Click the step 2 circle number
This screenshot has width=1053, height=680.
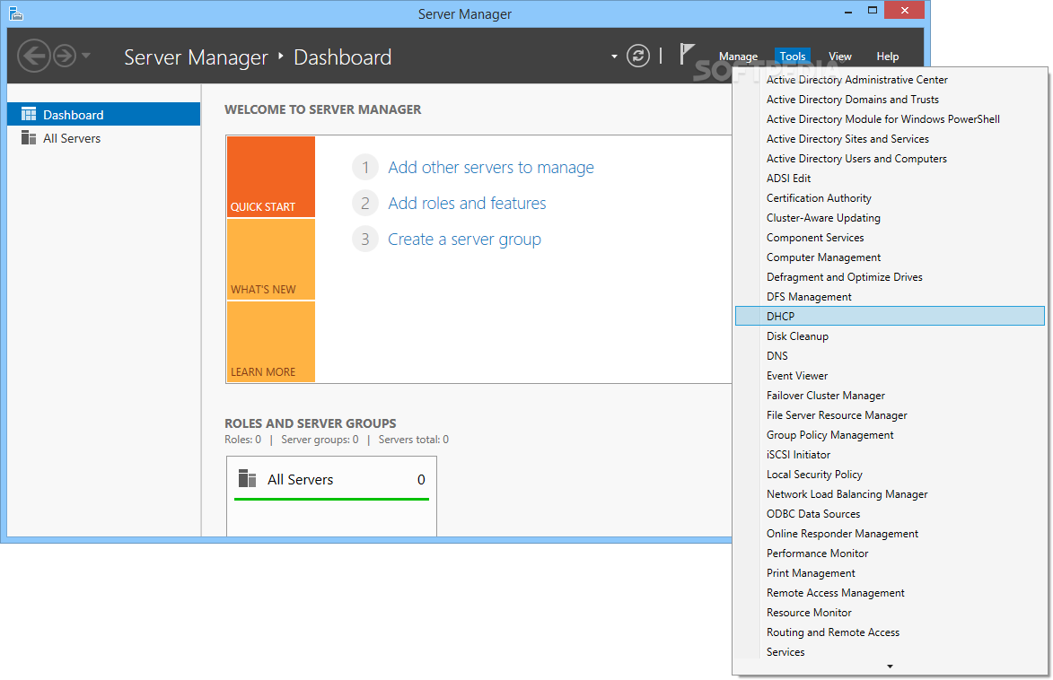[365, 204]
